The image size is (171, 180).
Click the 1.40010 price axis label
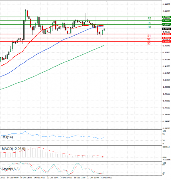point(166,108)
